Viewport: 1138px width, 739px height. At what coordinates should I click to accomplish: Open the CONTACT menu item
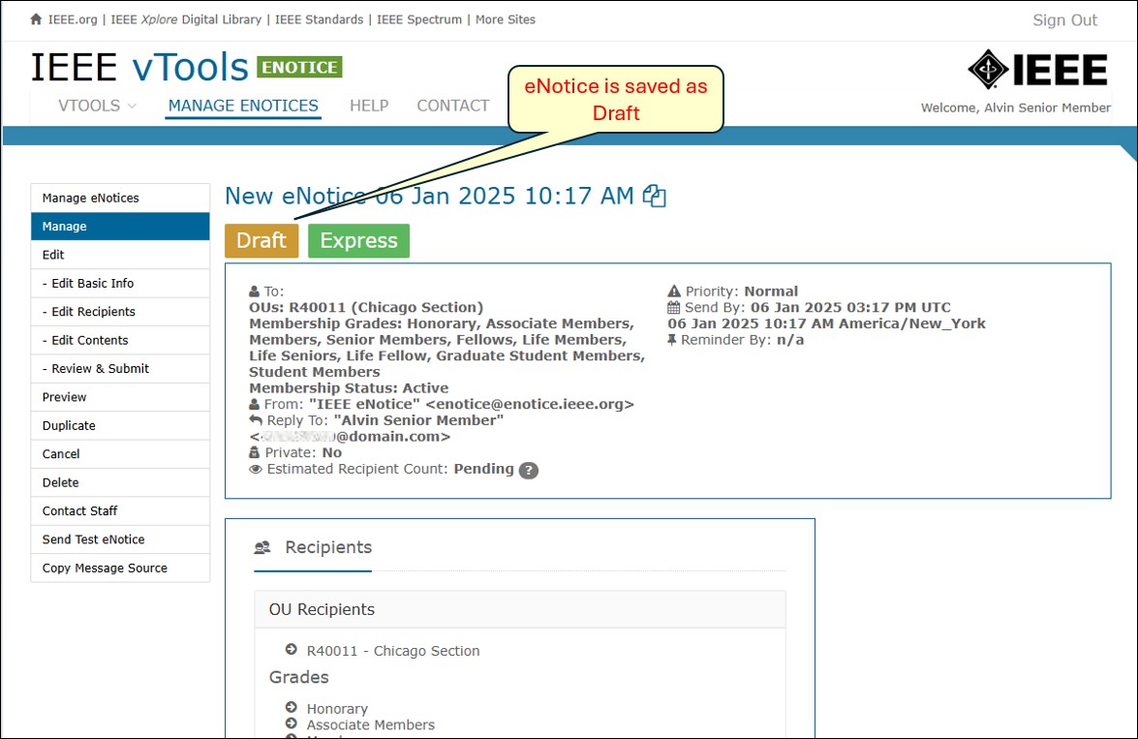click(453, 106)
